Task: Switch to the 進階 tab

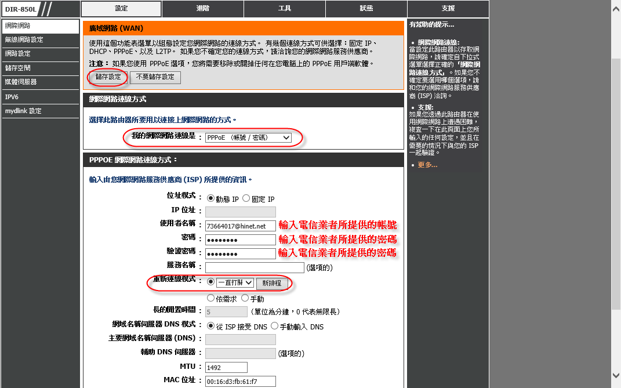Action: pyautogui.click(x=203, y=9)
